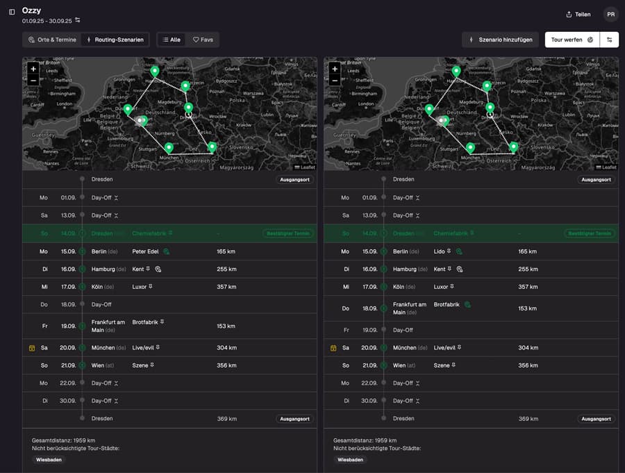This screenshot has width=625, height=473.
Task: Switch to the Routing-Szenarien tab
Action: [115, 40]
